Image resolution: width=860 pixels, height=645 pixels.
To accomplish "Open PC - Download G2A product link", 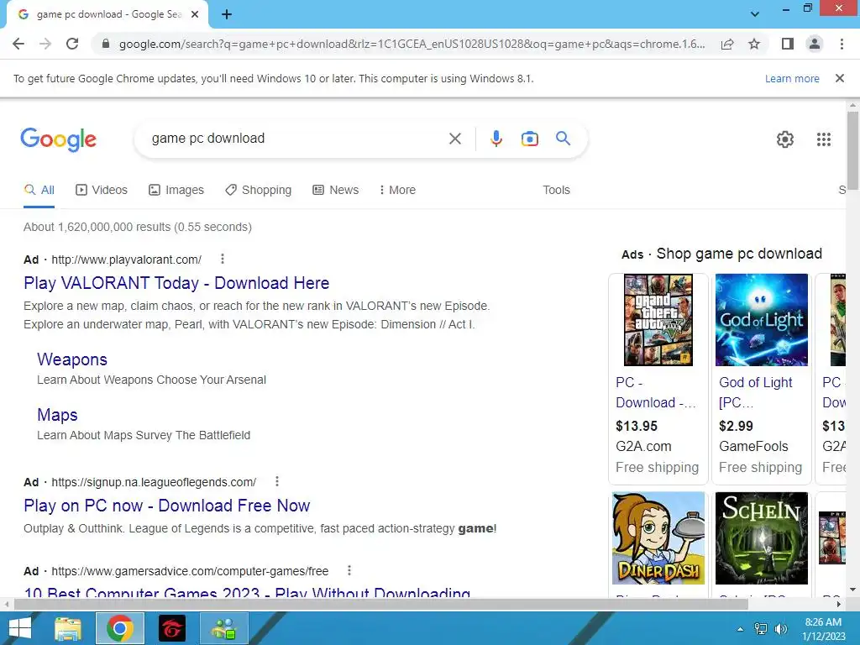I will point(656,393).
